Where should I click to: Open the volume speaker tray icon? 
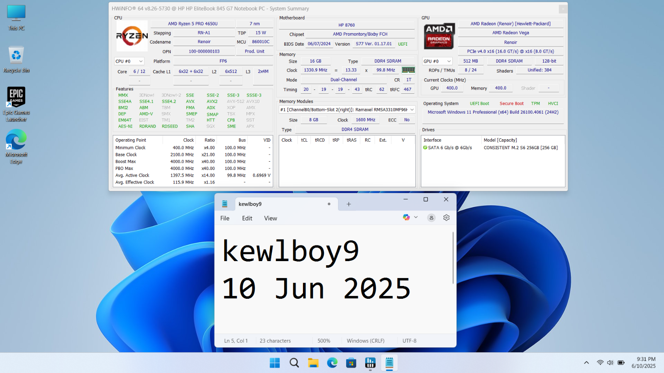pyautogui.click(x=610, y=363)
